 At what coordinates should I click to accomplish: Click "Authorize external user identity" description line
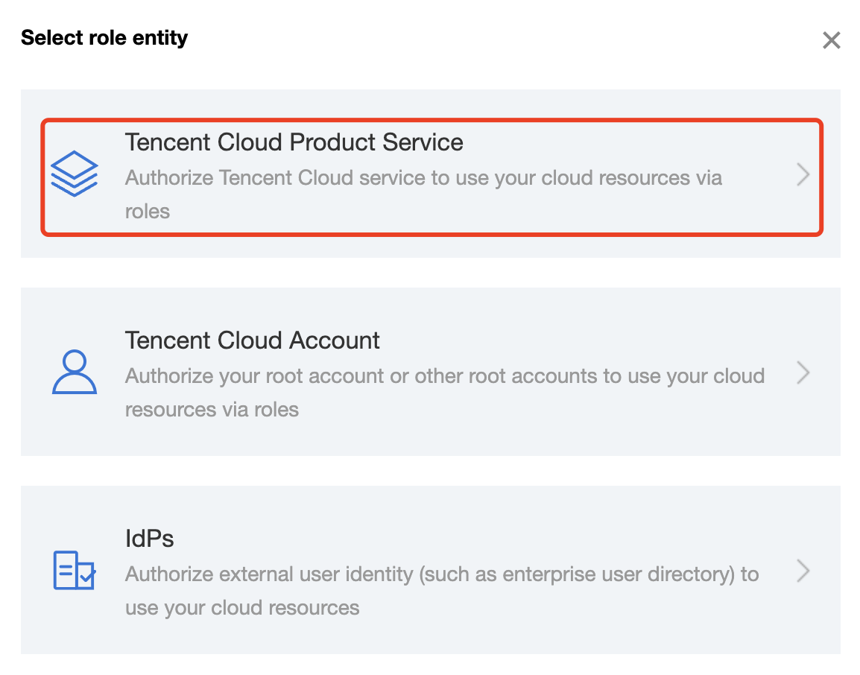click(x=441, y=574)
